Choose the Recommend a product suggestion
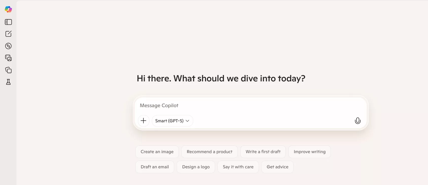 (x=209, y=152)
